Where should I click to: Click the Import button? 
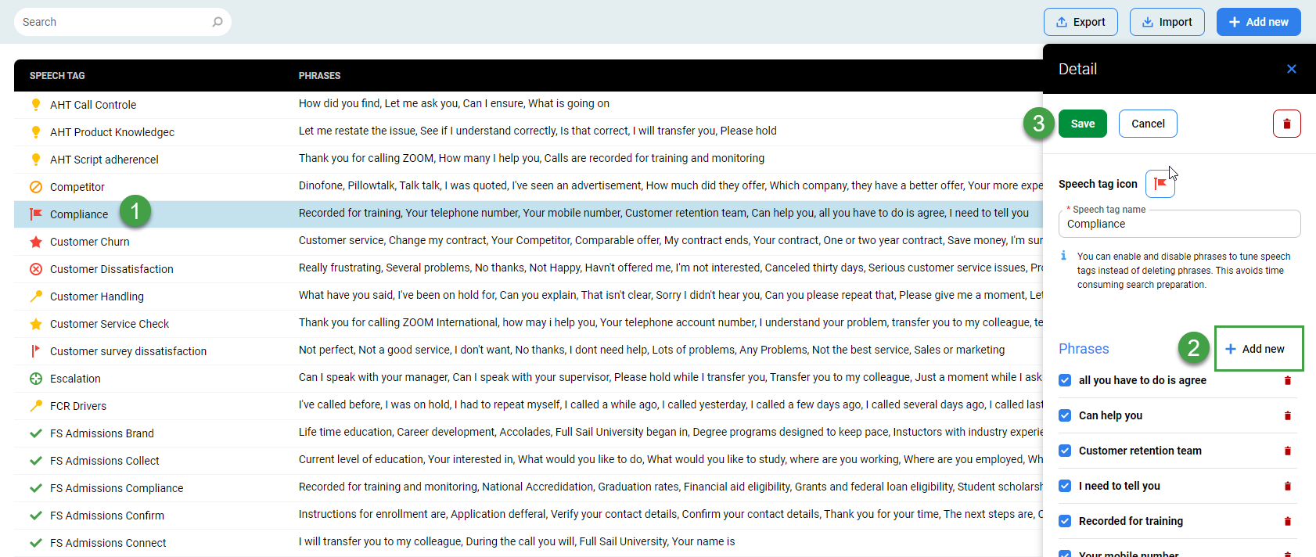[x=1167, y=22]
